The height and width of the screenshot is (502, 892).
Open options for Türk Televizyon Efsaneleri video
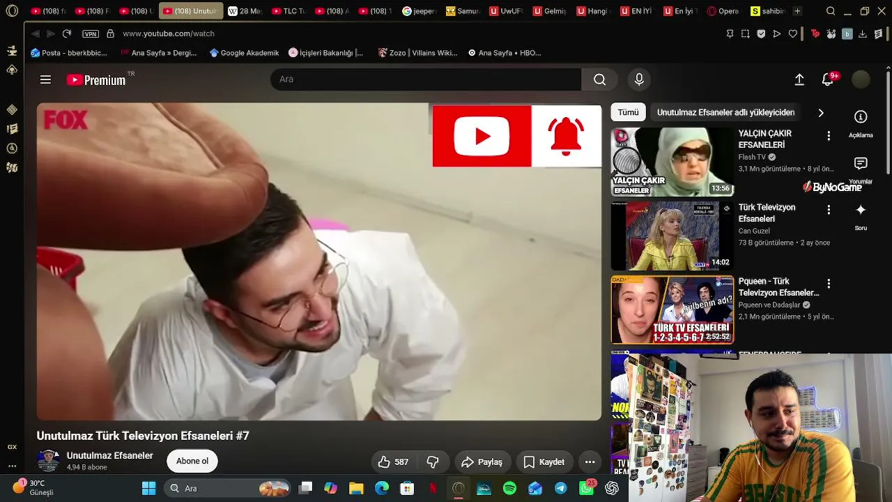pyautogui.click(x=829, y=210)
